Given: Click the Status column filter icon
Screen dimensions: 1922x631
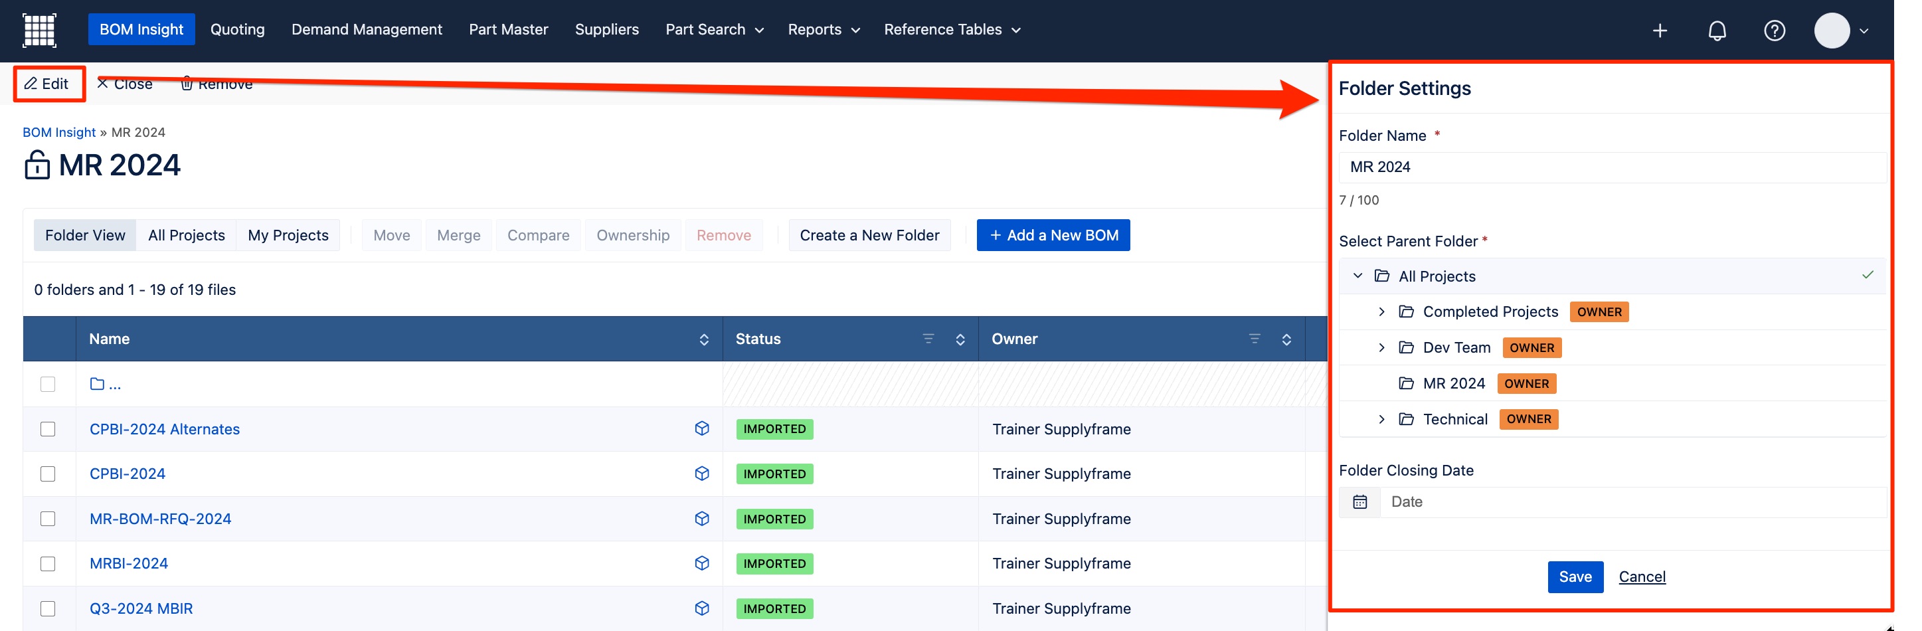Looking at the screenshot, I should [928, 339].
